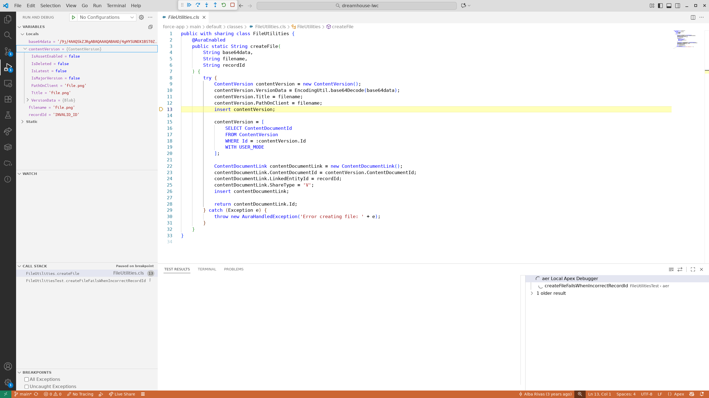Expand the Static variables section
The height and width of the screenshot is (398, 709).
tap(22, 122)
